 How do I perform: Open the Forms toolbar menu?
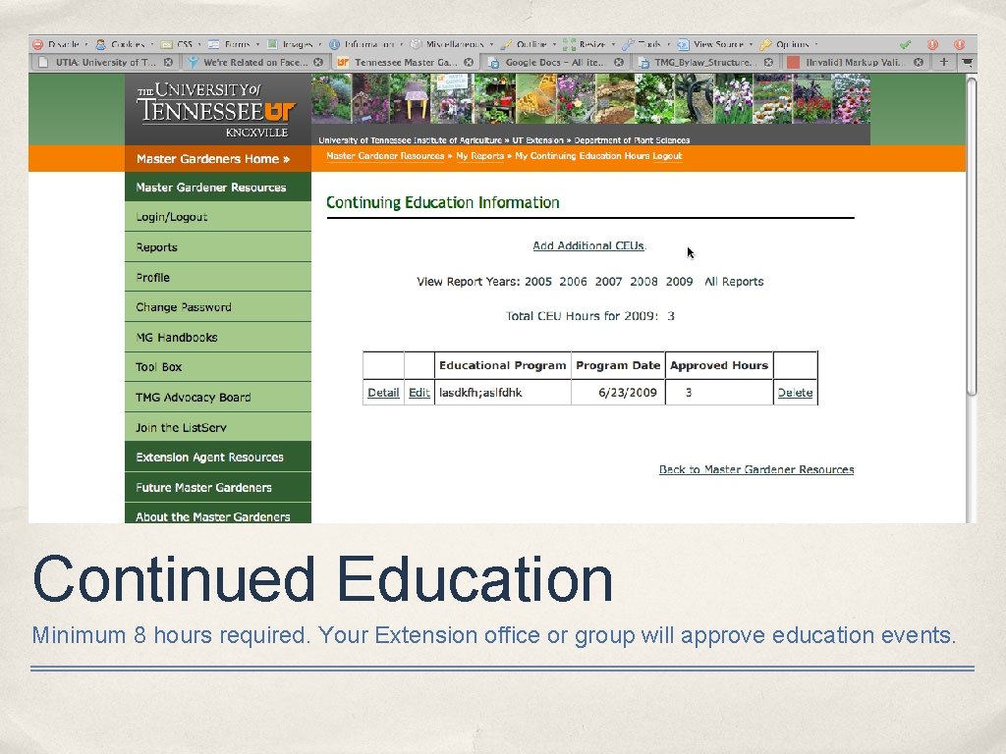(x=234, y=44)
